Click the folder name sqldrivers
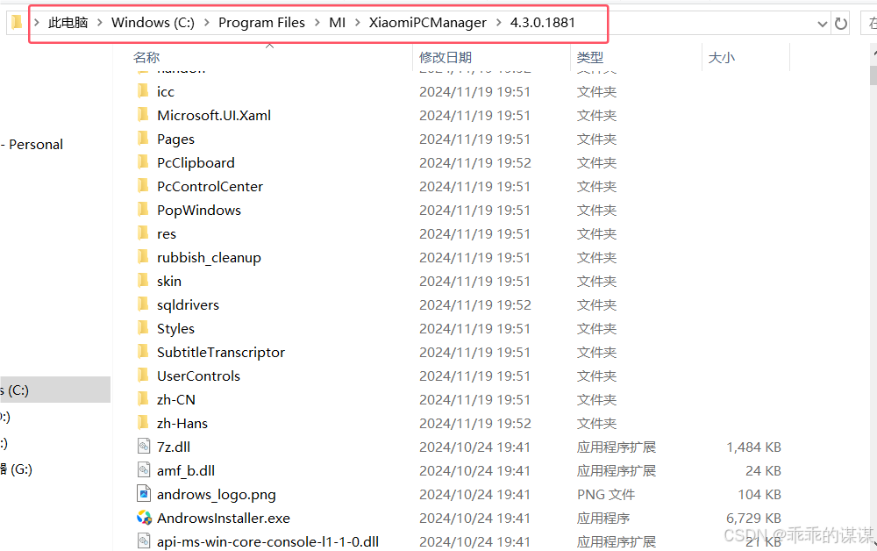Viewport: 877px width, 551px height. point(188,304)
